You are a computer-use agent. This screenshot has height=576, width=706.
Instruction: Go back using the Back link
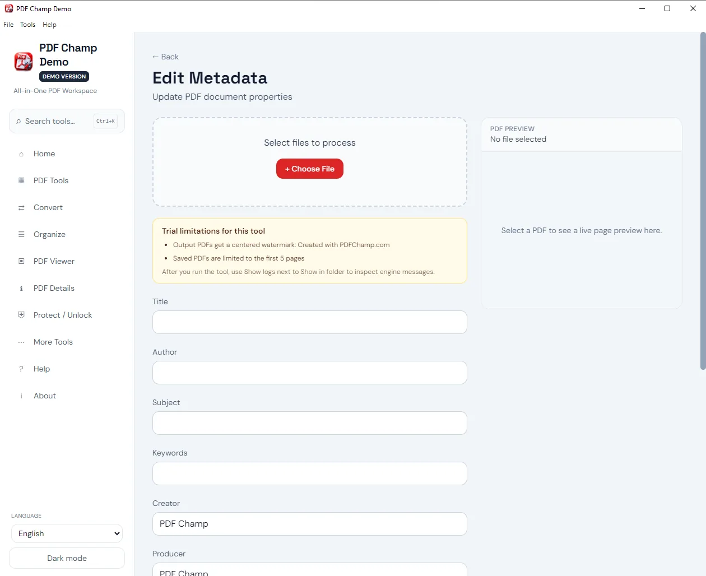tap(165, 57)
